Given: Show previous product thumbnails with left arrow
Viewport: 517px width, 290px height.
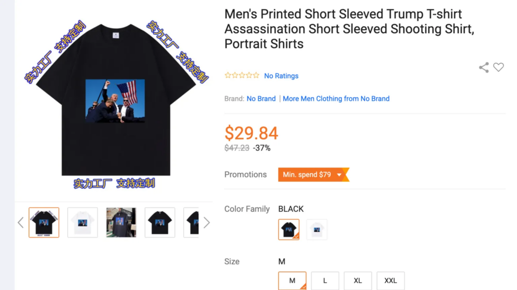Looking at the screenshot, I should (21, 223).
